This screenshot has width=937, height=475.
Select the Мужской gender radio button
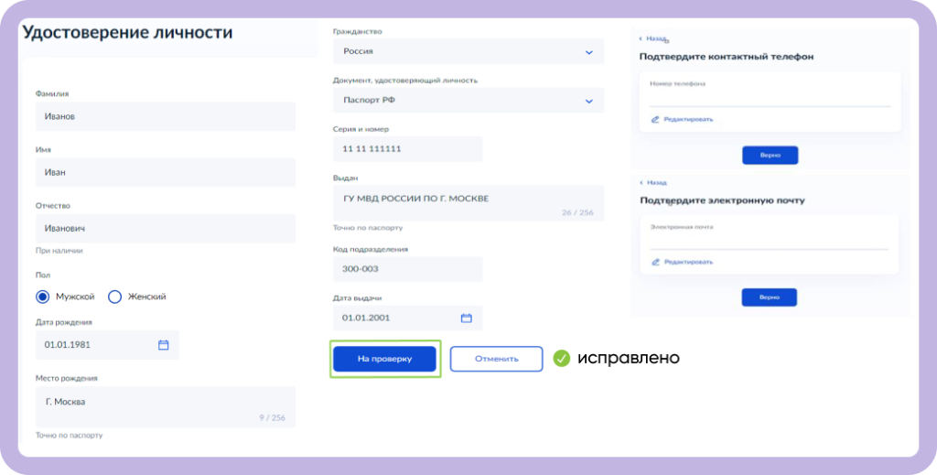point(42,297)
